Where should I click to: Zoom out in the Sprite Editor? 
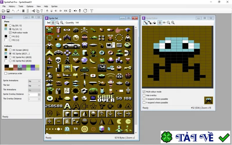[168, 23]
